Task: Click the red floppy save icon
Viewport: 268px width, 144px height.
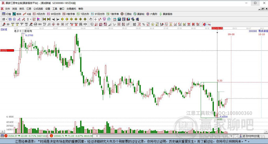Action: click(x=128, y=19)
